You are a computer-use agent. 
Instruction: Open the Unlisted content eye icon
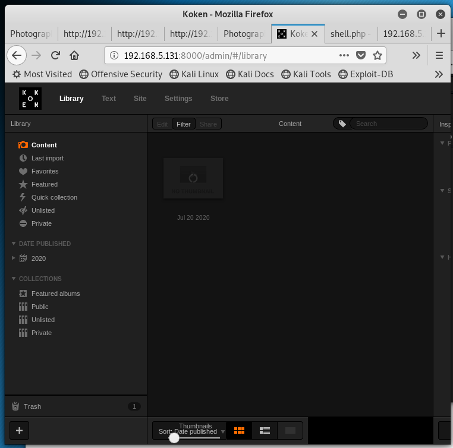pos(23,210)
